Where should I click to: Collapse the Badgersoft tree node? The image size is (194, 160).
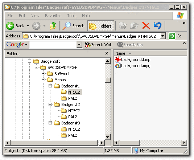(29, 61)
